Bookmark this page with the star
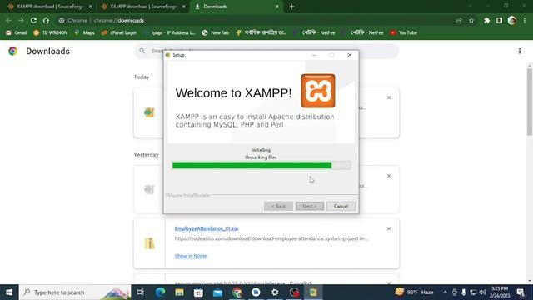 point(471,20)
